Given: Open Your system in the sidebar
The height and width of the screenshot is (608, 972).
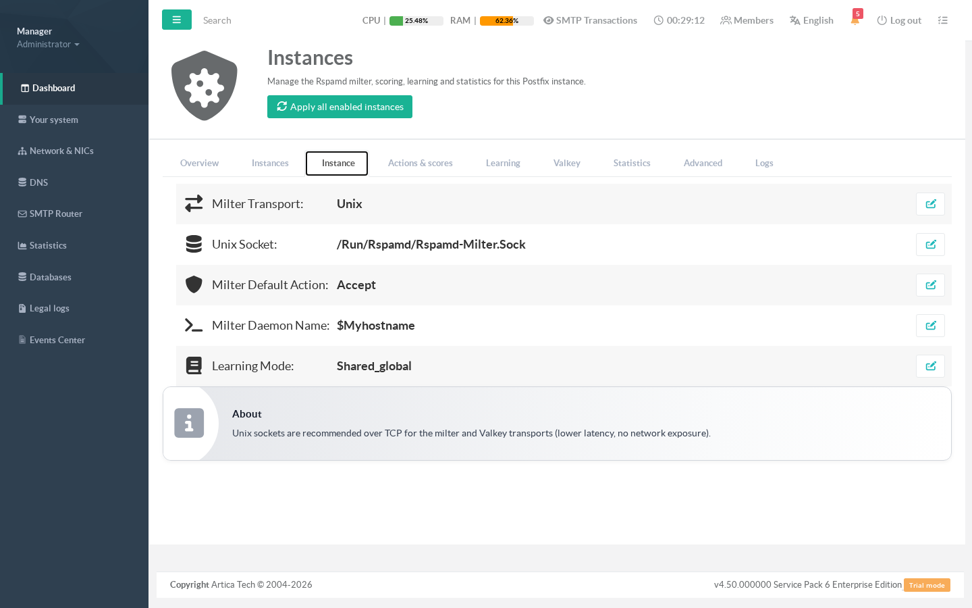Looking at the screenshot, I should [x=74, y=120].
